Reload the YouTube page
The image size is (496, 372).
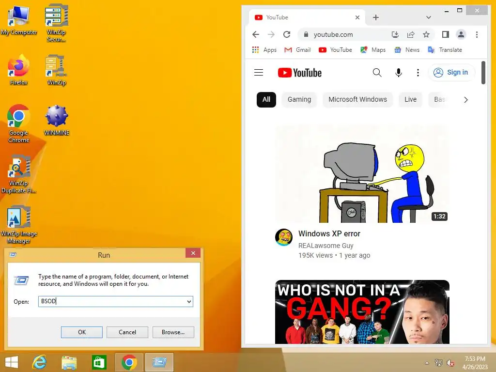(x=287, y=34)
